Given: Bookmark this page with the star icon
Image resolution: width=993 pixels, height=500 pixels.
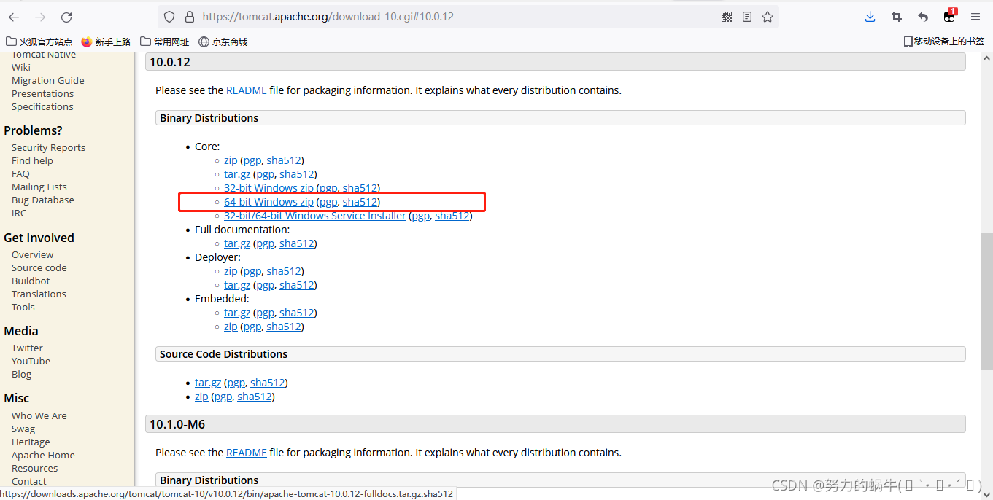Looking at the screenshot, I should pos(768,17).
